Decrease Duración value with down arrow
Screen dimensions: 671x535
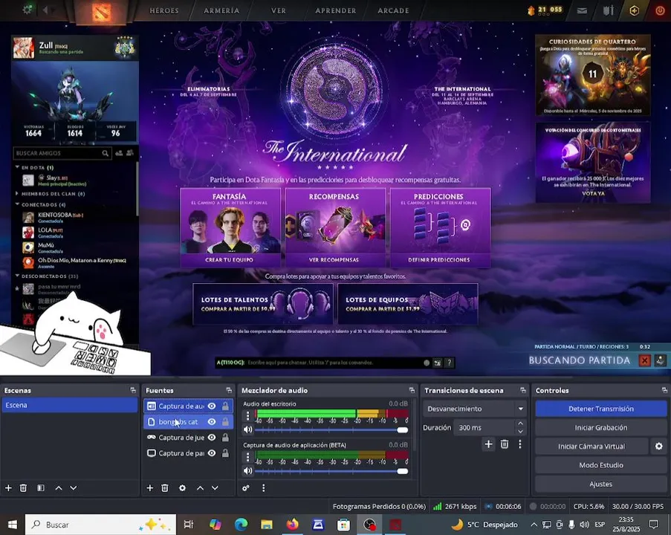520,432
